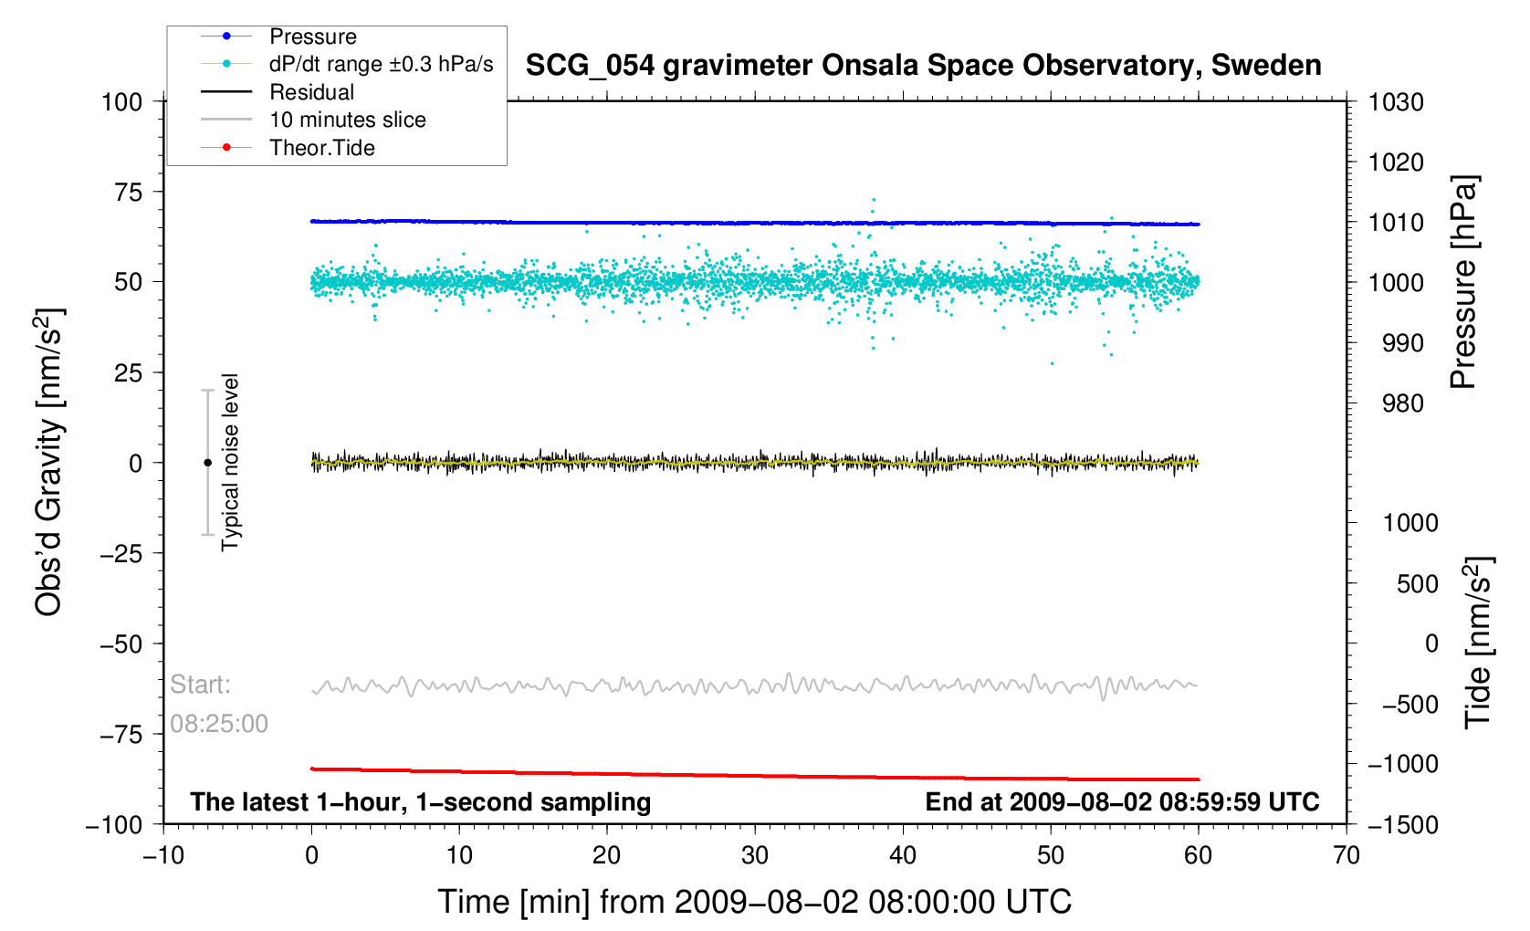Select the 'dP/dt range ±0.3 hPa/s' legend label
This screenshot has height=931, width=1530.
coord(381,64)
